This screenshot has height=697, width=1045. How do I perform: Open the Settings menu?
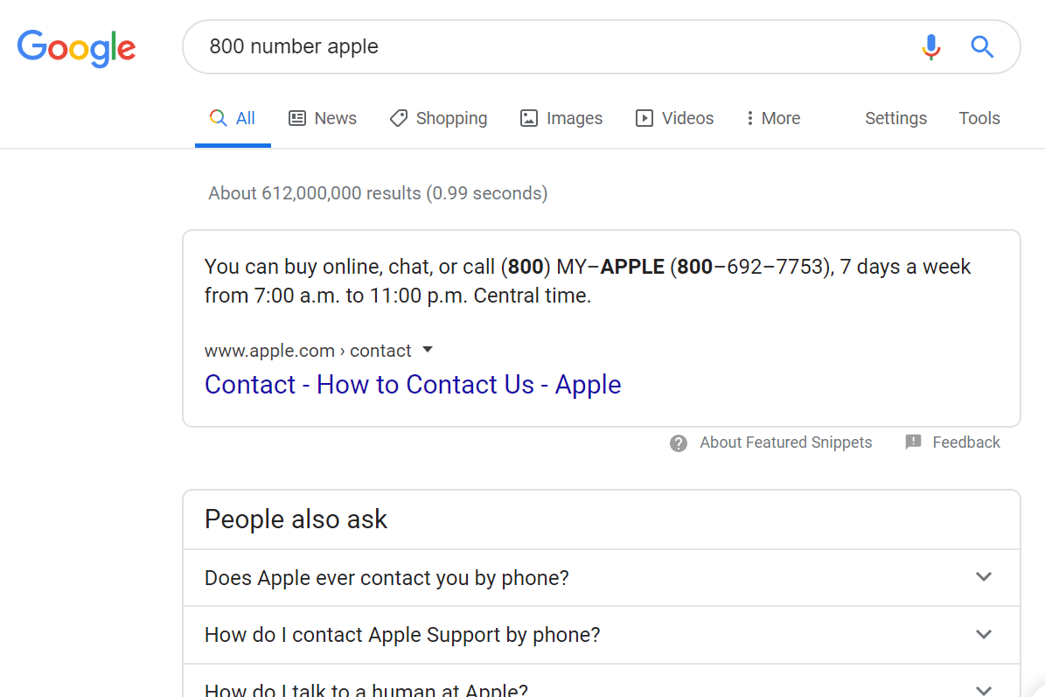pyautogui.click(x=895, y=117)
